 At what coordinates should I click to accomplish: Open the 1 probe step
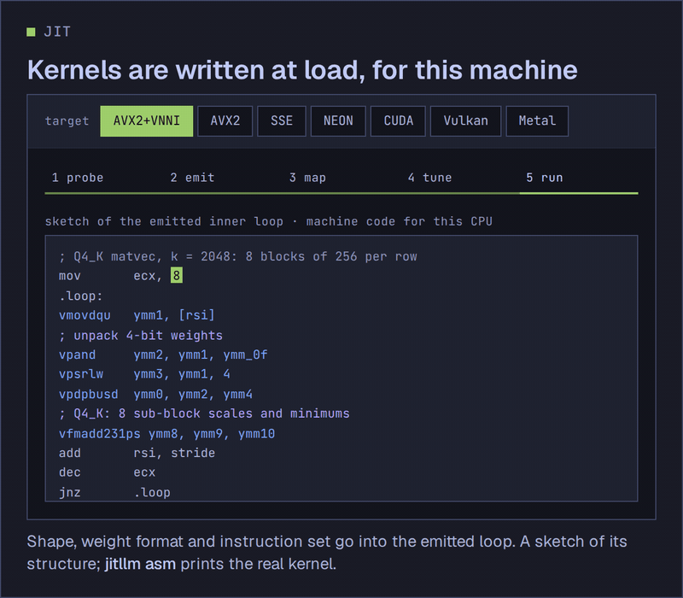tap(78, 178)
